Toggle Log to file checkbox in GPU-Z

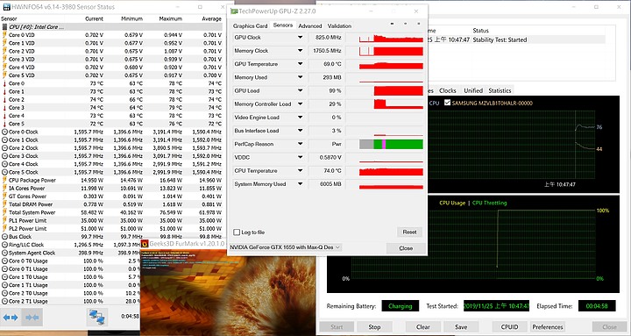(x=237, y=232)
